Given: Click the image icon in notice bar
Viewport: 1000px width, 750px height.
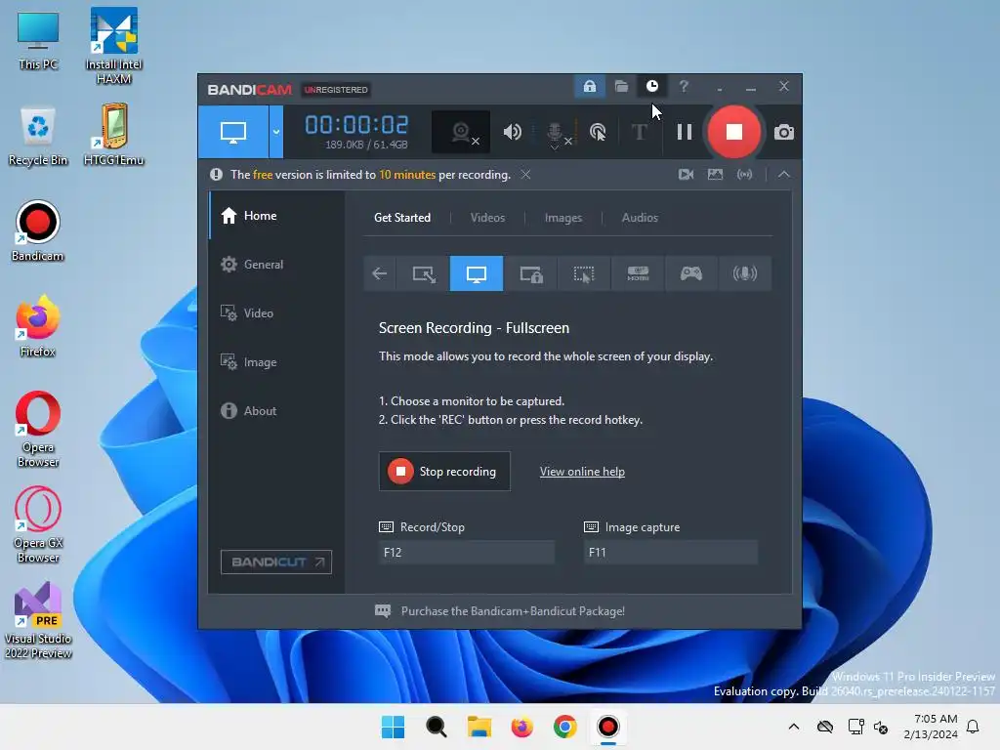Looking at the screenshot, I should tap(715, 174).
